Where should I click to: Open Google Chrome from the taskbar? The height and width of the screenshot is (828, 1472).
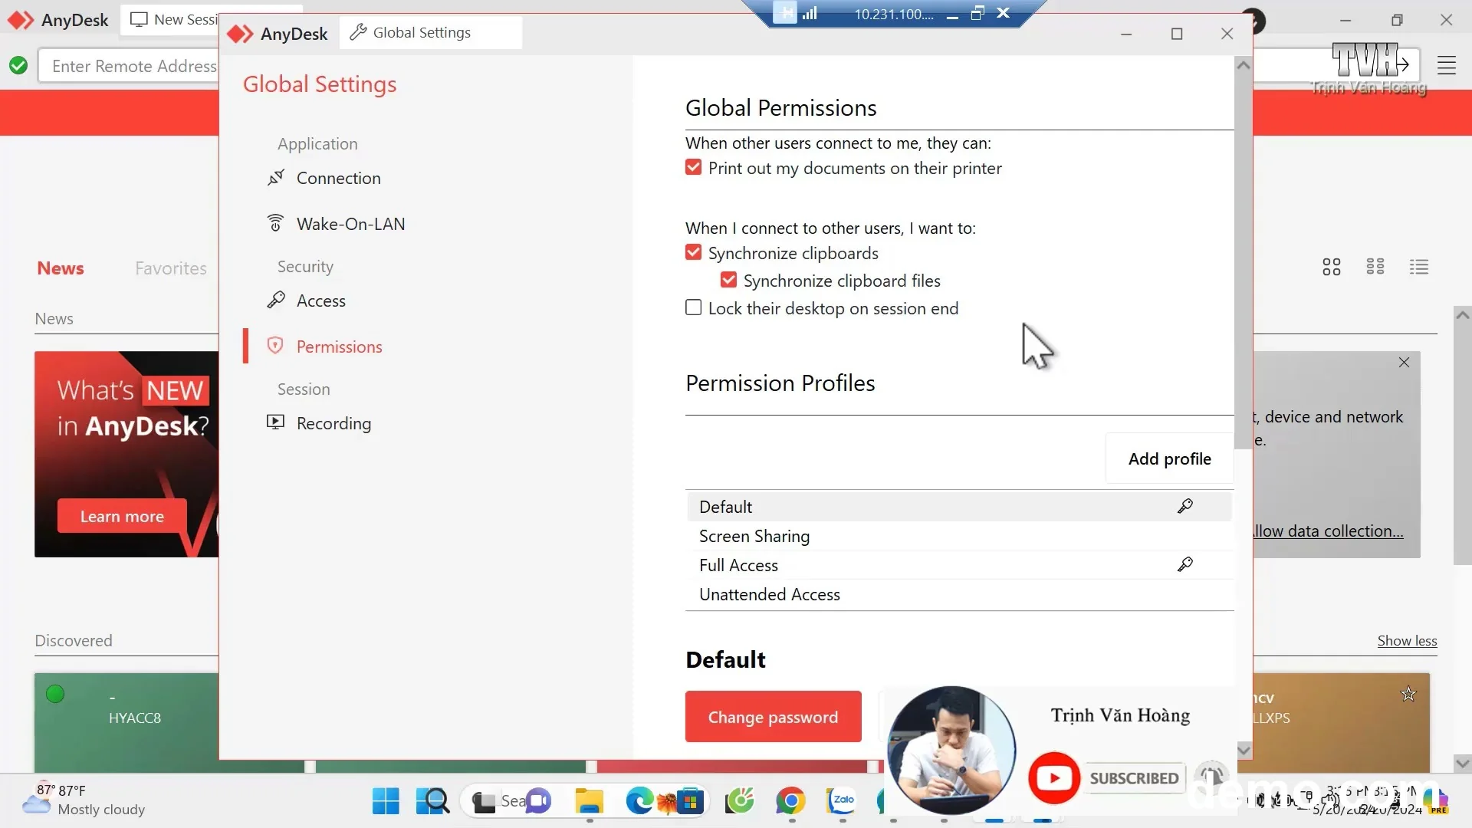tap(790, 801)
